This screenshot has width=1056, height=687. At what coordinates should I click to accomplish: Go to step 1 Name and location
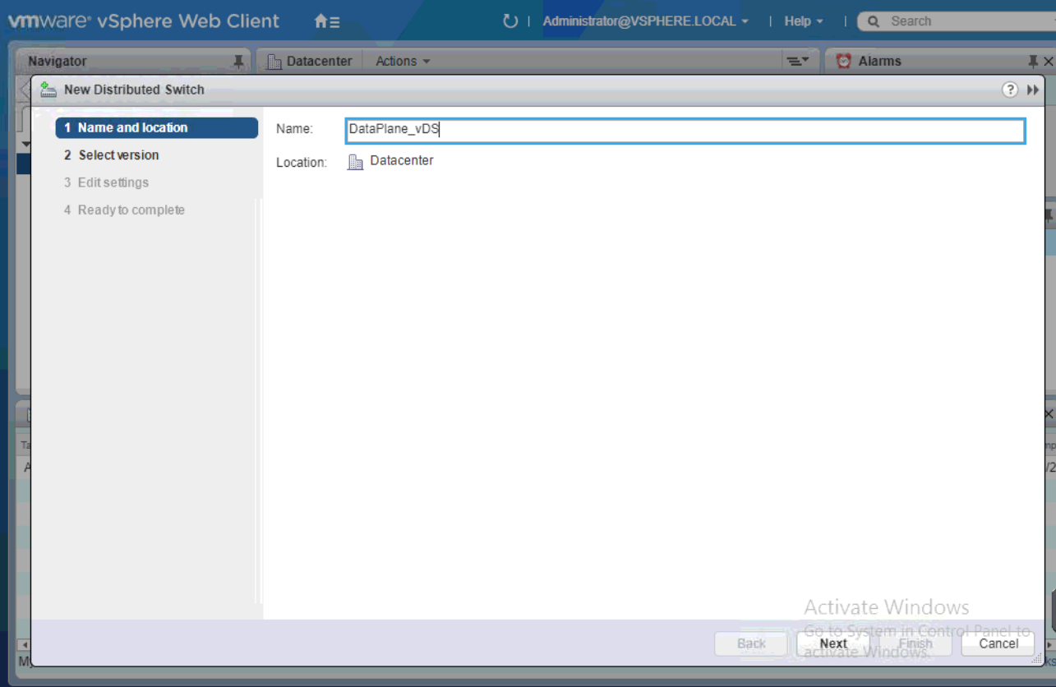(x=157, y=127)
